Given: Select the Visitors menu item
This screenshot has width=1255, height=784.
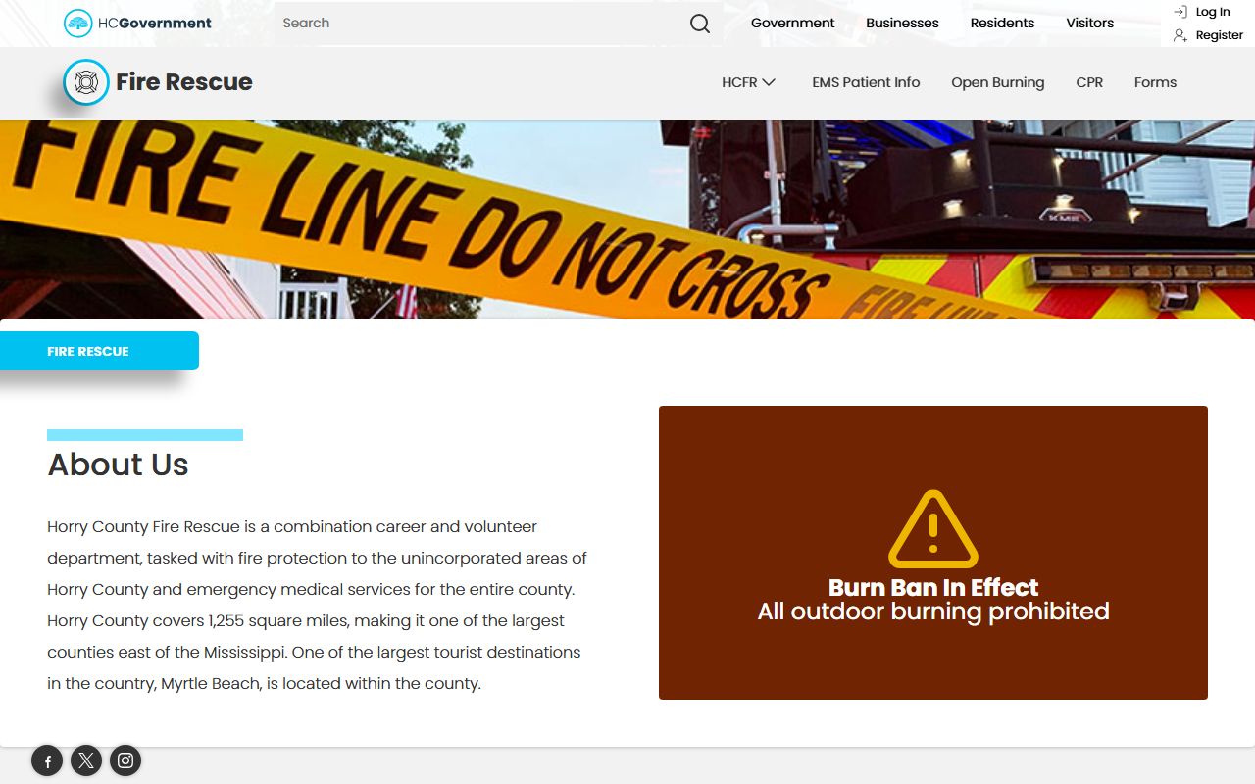Looking at the screenshot, I should [1089, 23].
